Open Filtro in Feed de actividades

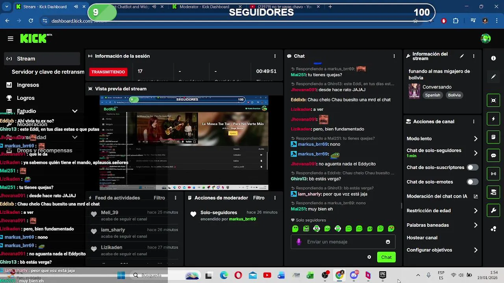[159, 198]
